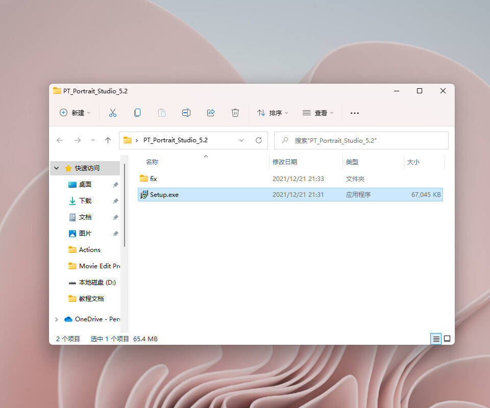Expand the OneDrive tree node
This screenshot has width=490, height=408.
tap(57, 319)
